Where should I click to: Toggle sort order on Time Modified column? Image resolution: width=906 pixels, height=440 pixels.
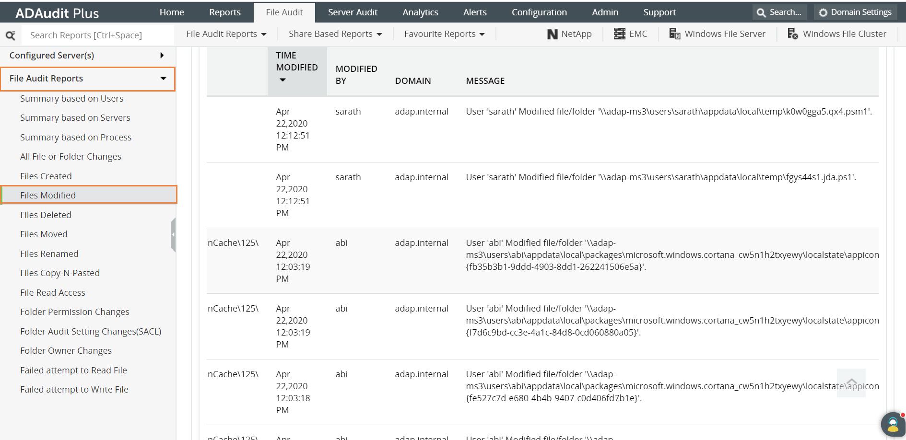[282, 80]
